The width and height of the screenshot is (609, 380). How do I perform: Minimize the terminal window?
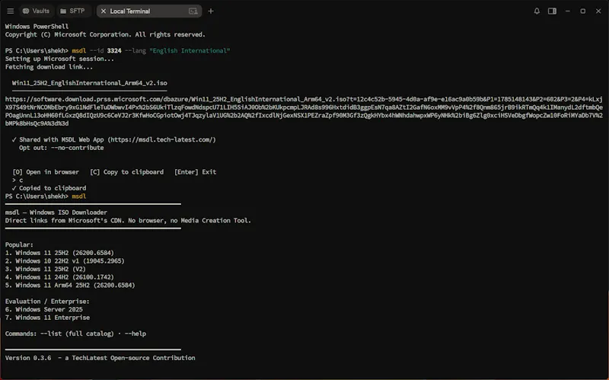[x=567, y=11]
